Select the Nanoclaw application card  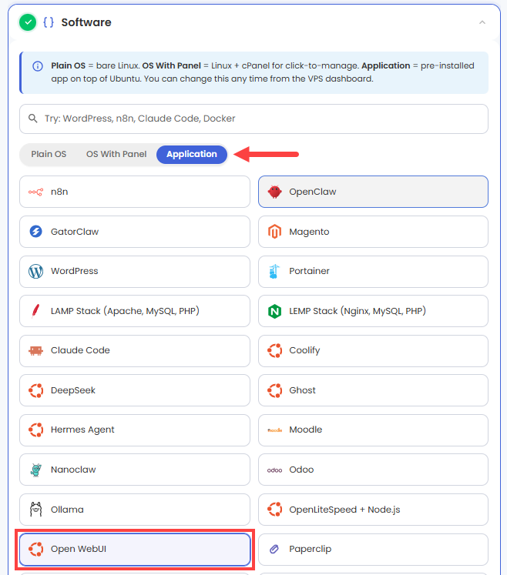(x=135, y=470)
